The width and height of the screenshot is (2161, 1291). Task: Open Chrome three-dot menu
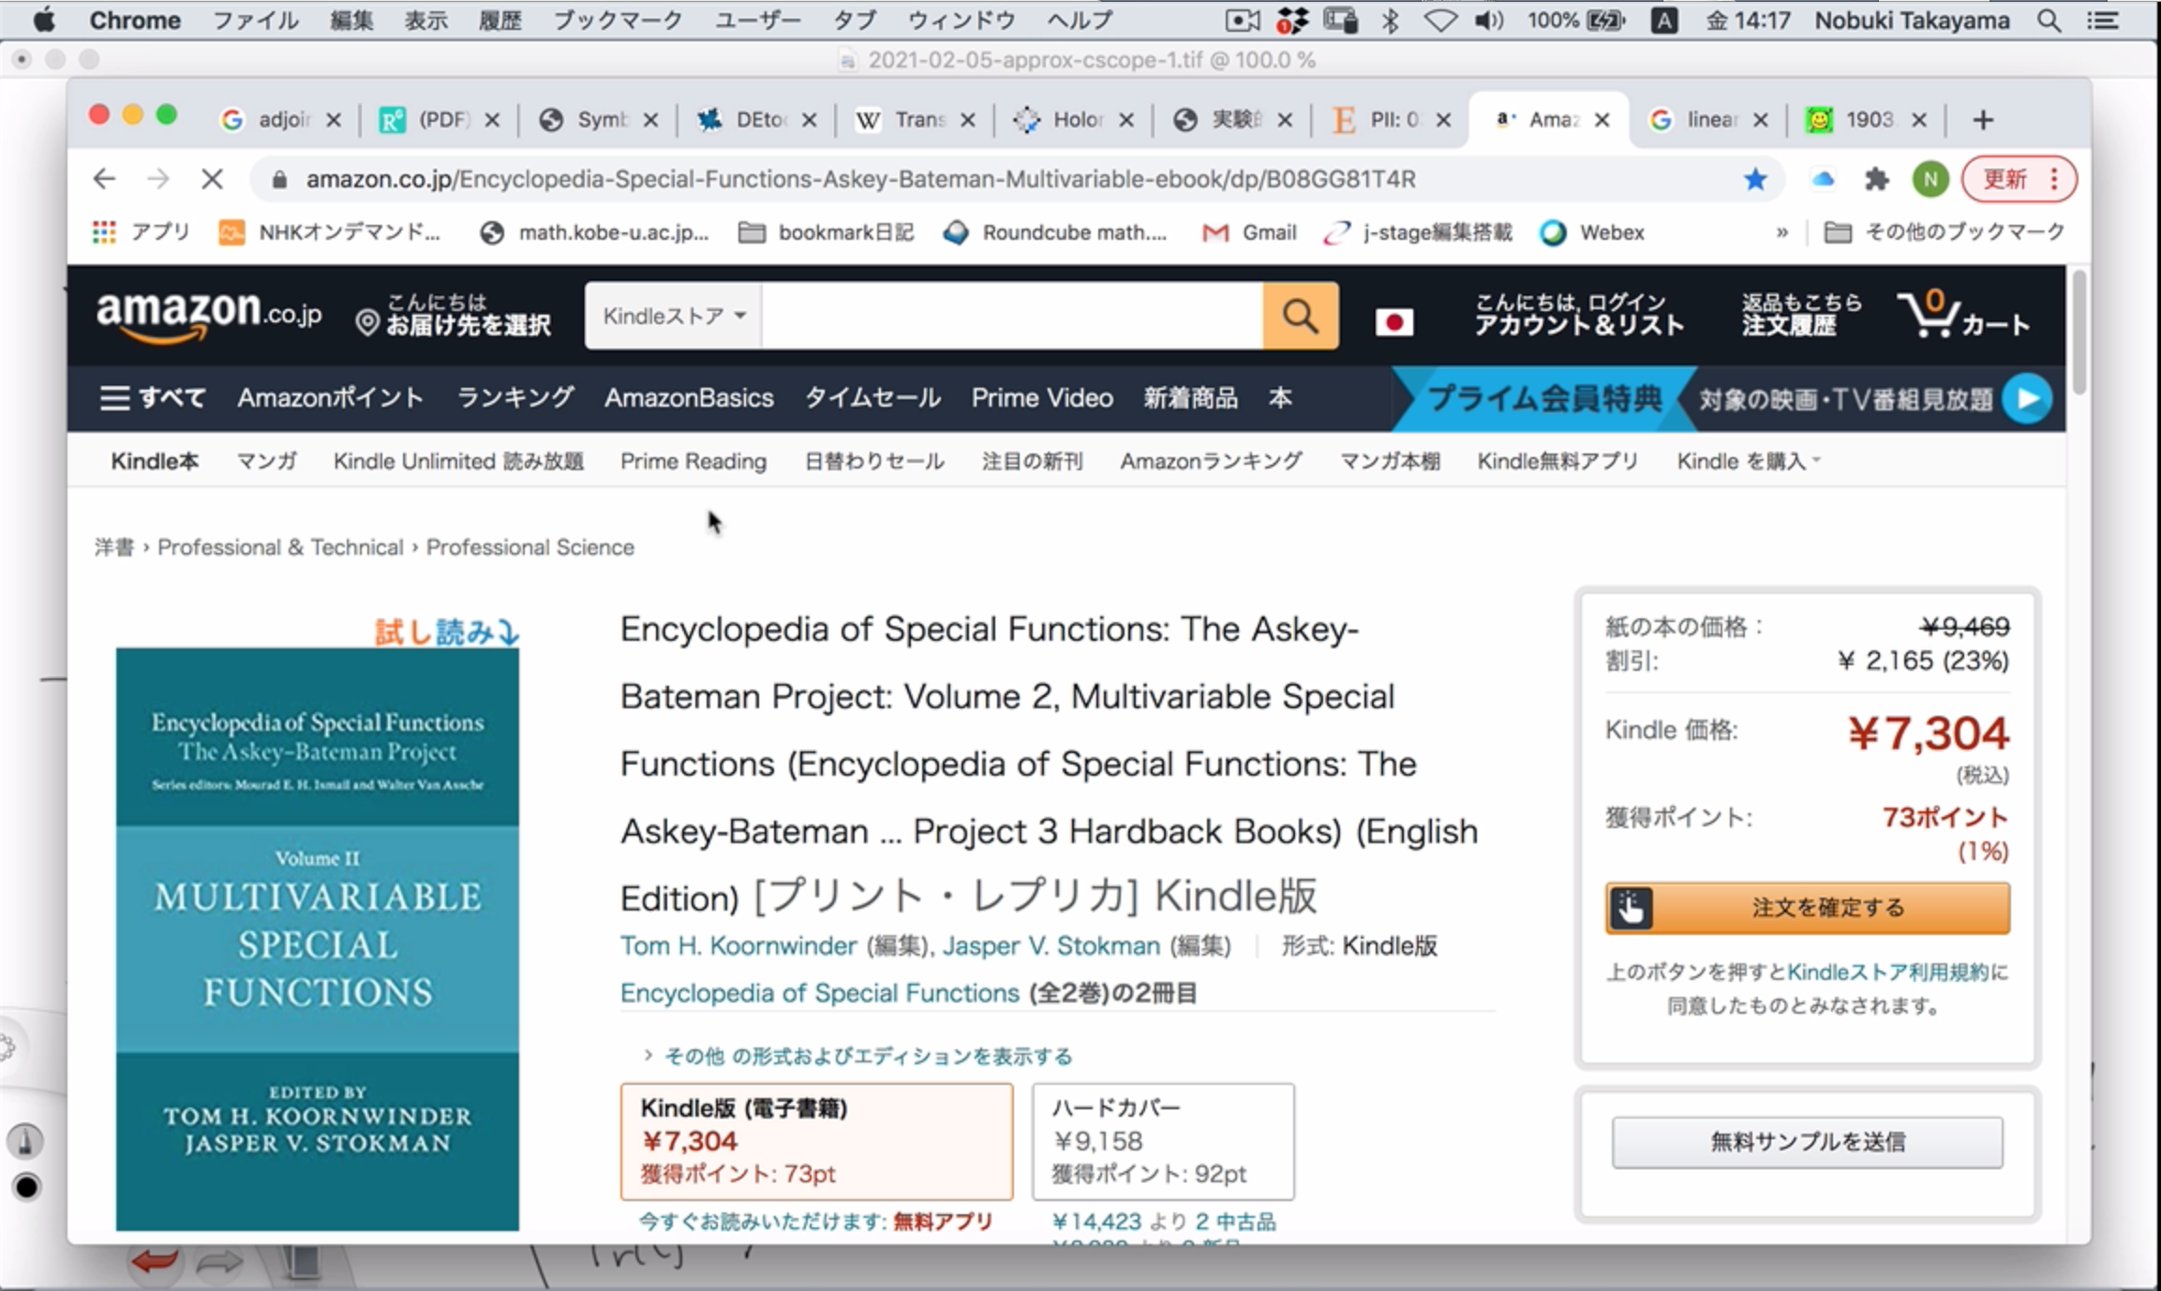pyautogui.click(x=2054, y=179)
